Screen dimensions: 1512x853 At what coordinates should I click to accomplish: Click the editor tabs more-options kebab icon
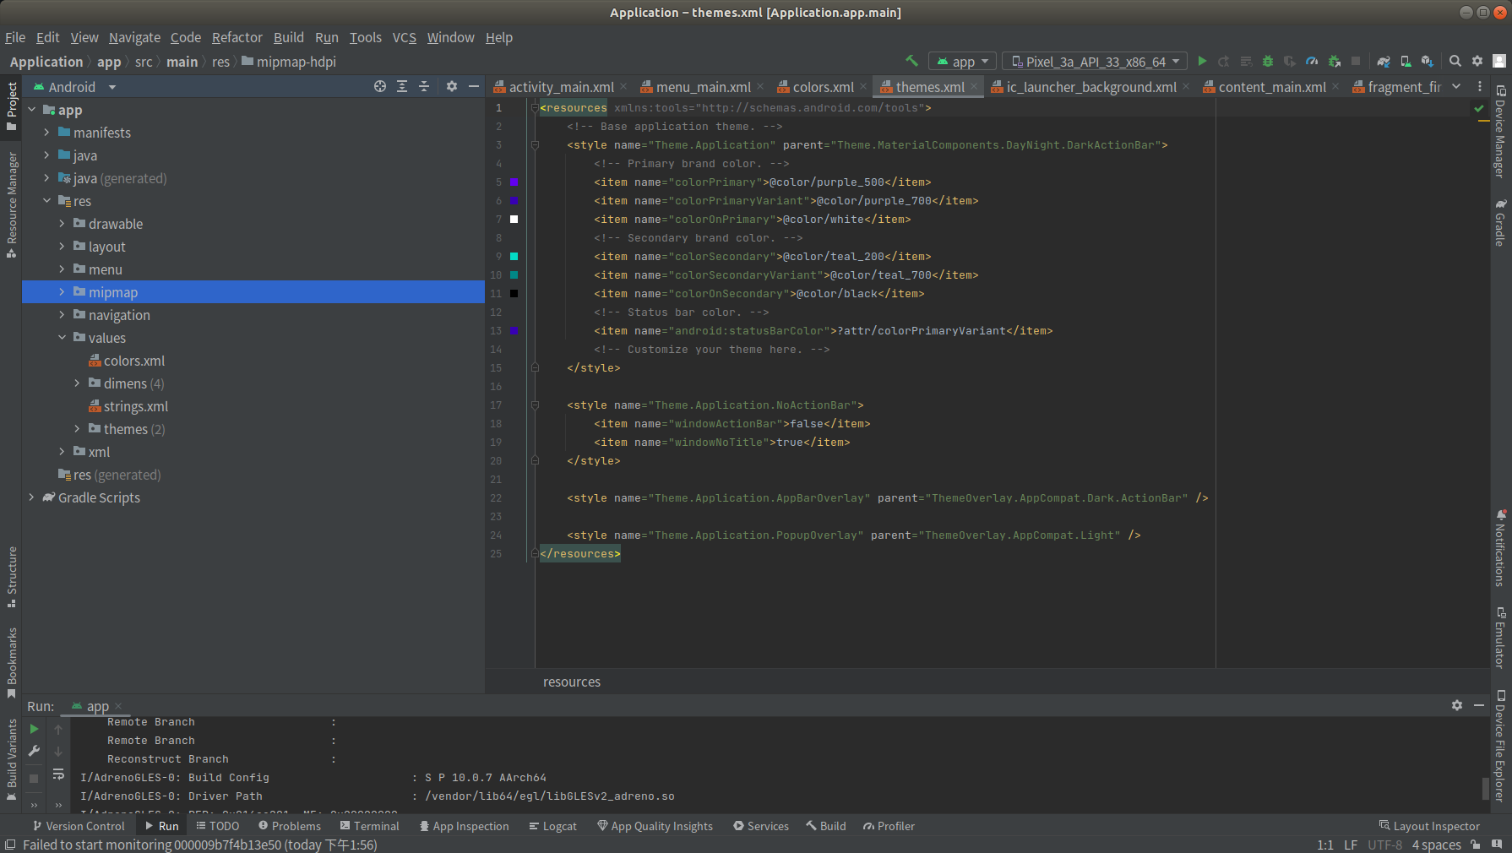1479,86
